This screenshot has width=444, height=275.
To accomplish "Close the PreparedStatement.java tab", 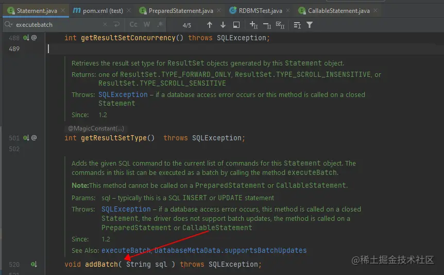I will click(218, 10).
